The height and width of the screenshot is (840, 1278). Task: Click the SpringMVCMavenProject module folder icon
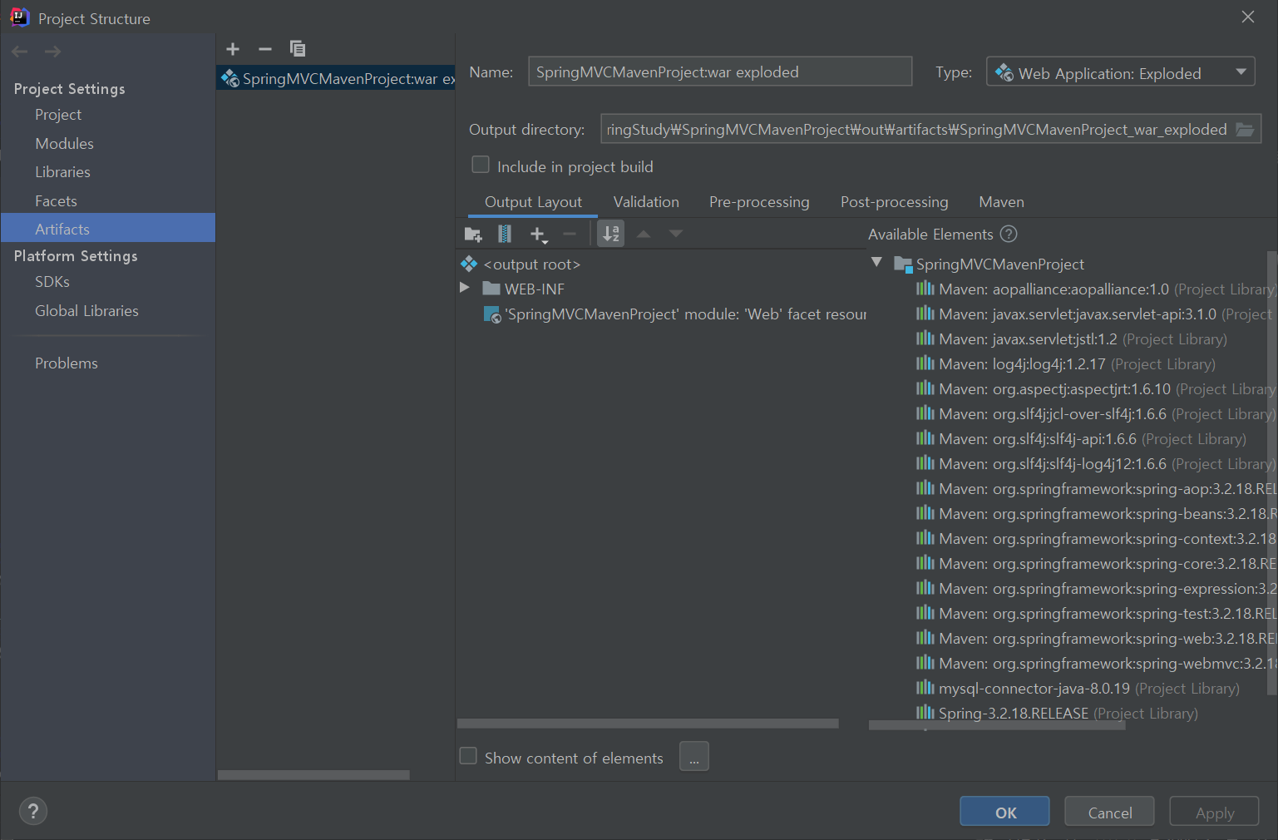[x=903, y=264]
